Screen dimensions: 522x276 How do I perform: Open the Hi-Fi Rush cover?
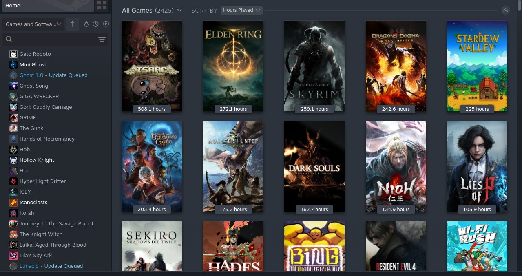click(x=477, y=246)
